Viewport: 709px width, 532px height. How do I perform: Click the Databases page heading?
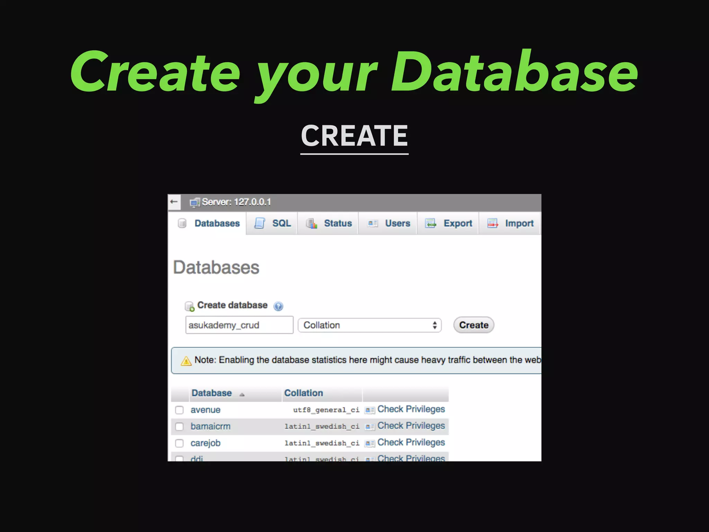point(216,268)
